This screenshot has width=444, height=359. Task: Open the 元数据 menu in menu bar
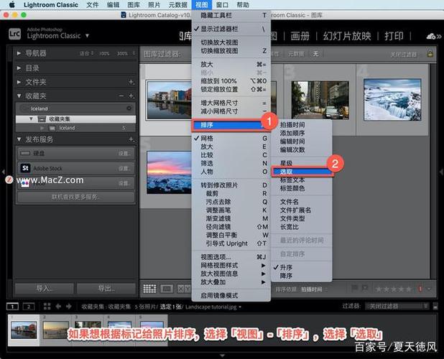[x=178, y=5]
